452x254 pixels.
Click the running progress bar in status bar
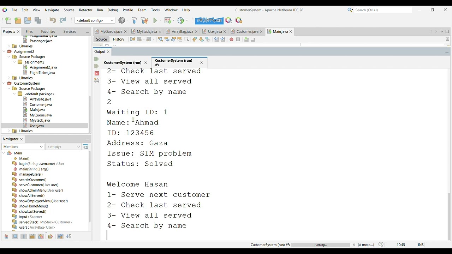coord(320,244)
